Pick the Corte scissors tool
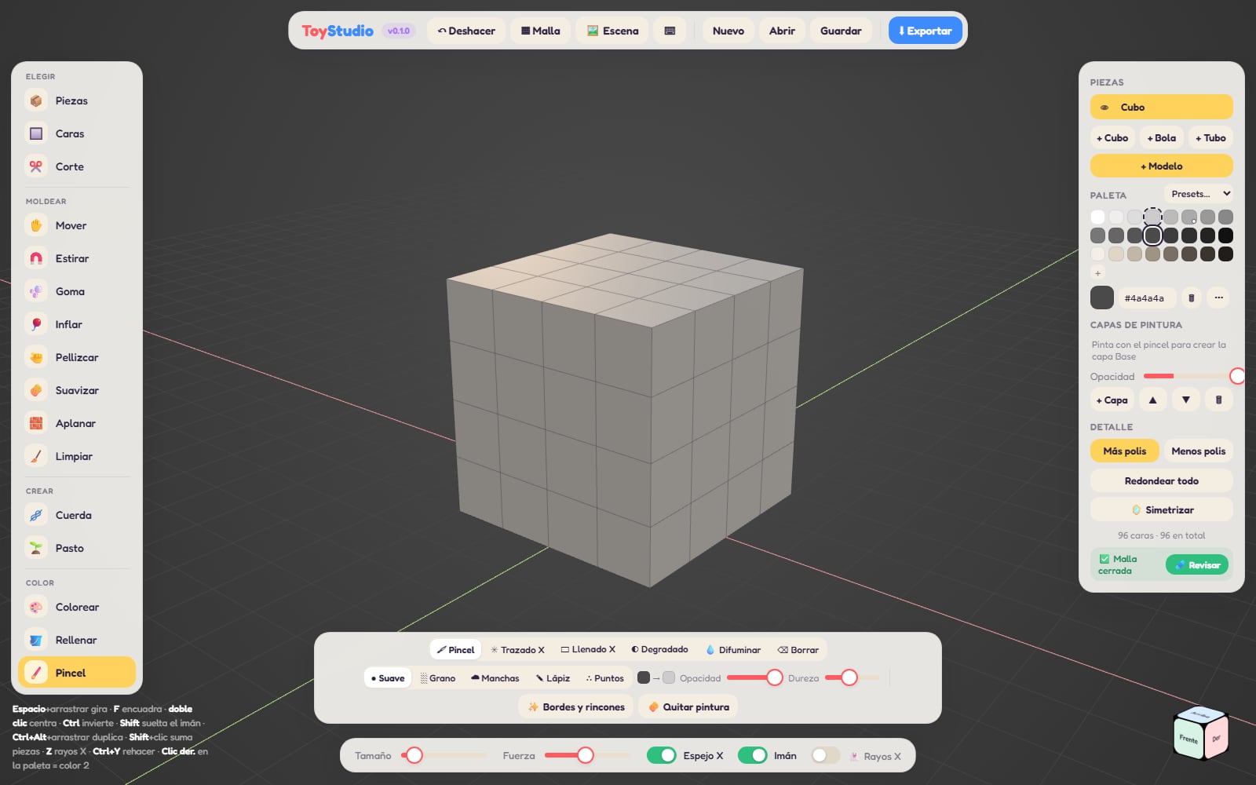This screenshot has height=785, width=1256. pos(76,166)
